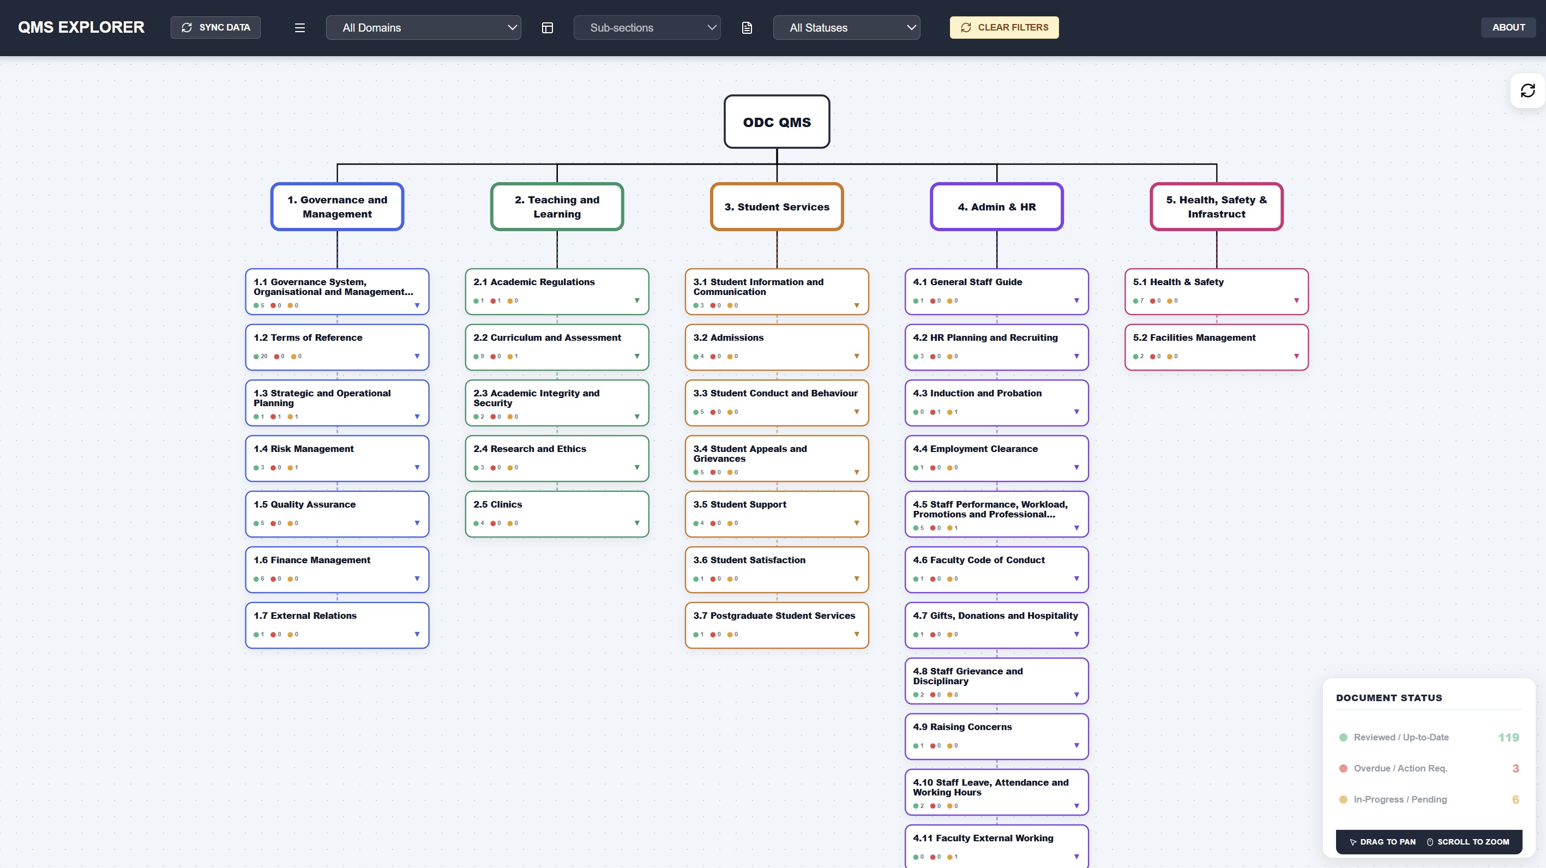Click the hamburger list icon beside All Domains

[x=299, y=28]
